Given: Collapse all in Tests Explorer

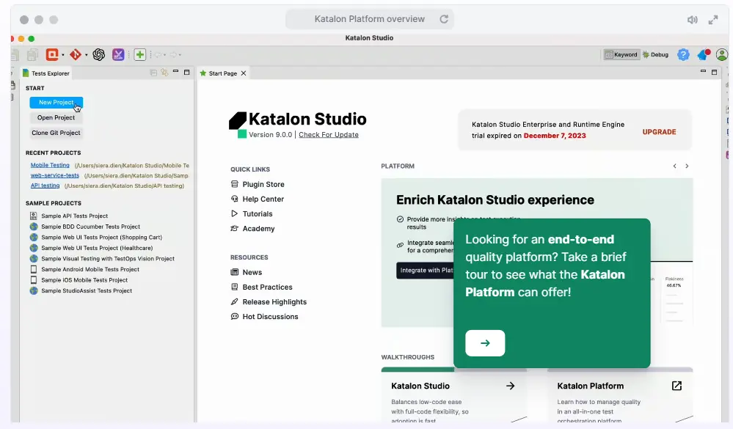Looking at the screenshot, I should coord(153,73).
